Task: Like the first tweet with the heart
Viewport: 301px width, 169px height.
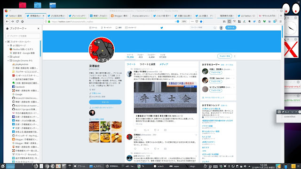Action: click(x=156, y=130)
